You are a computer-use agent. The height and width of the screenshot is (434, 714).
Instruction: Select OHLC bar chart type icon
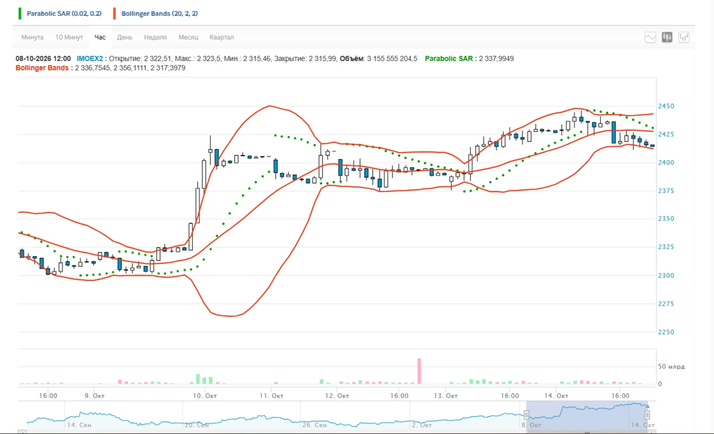[684, 37]
